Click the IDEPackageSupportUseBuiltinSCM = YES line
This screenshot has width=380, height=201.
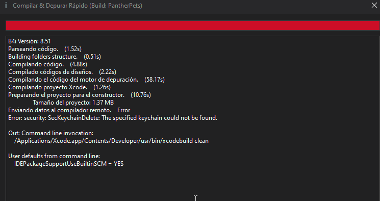pyautogui.click(x=69, y=164)
